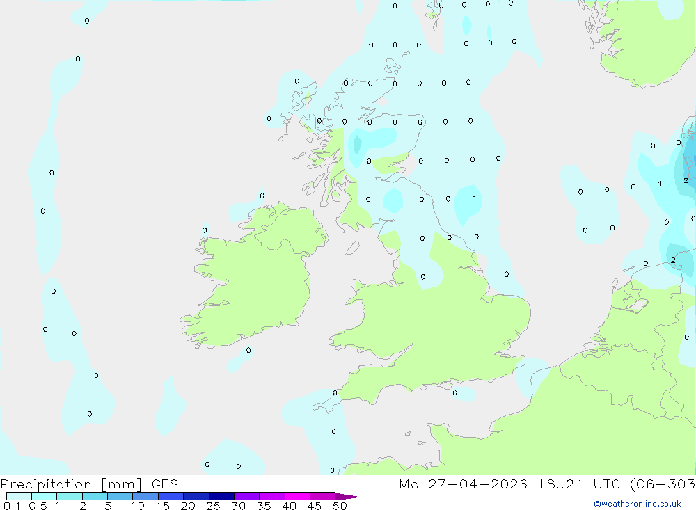Click the '10' legend scale label
Image resolution: width=696 pixels, height=510 pixels.
coord(138,506)
